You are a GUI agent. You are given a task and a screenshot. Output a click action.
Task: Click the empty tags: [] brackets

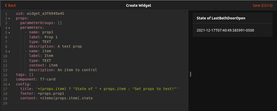click(31, 75)
